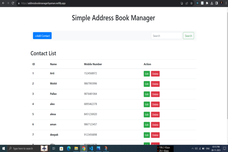
Task: Click the green Search button
Action: (188, 36)
